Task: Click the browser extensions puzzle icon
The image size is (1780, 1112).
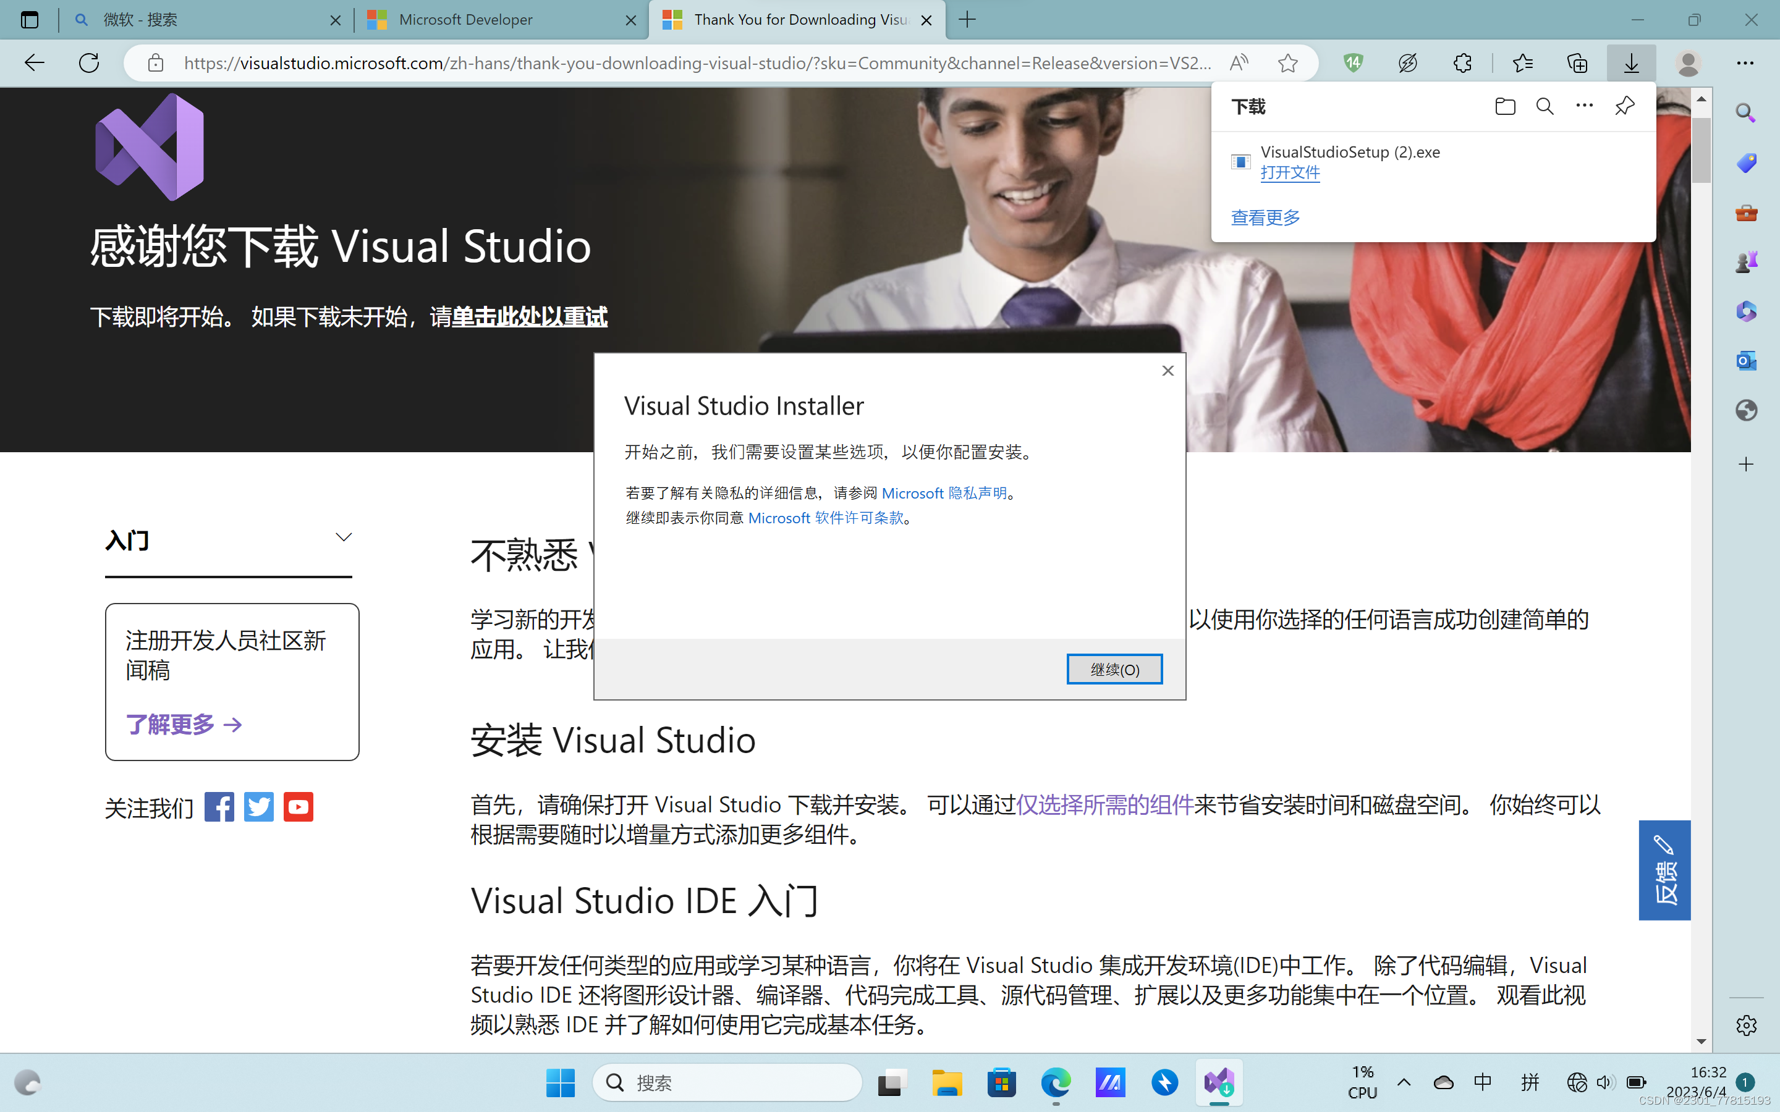Action: 1462,62
